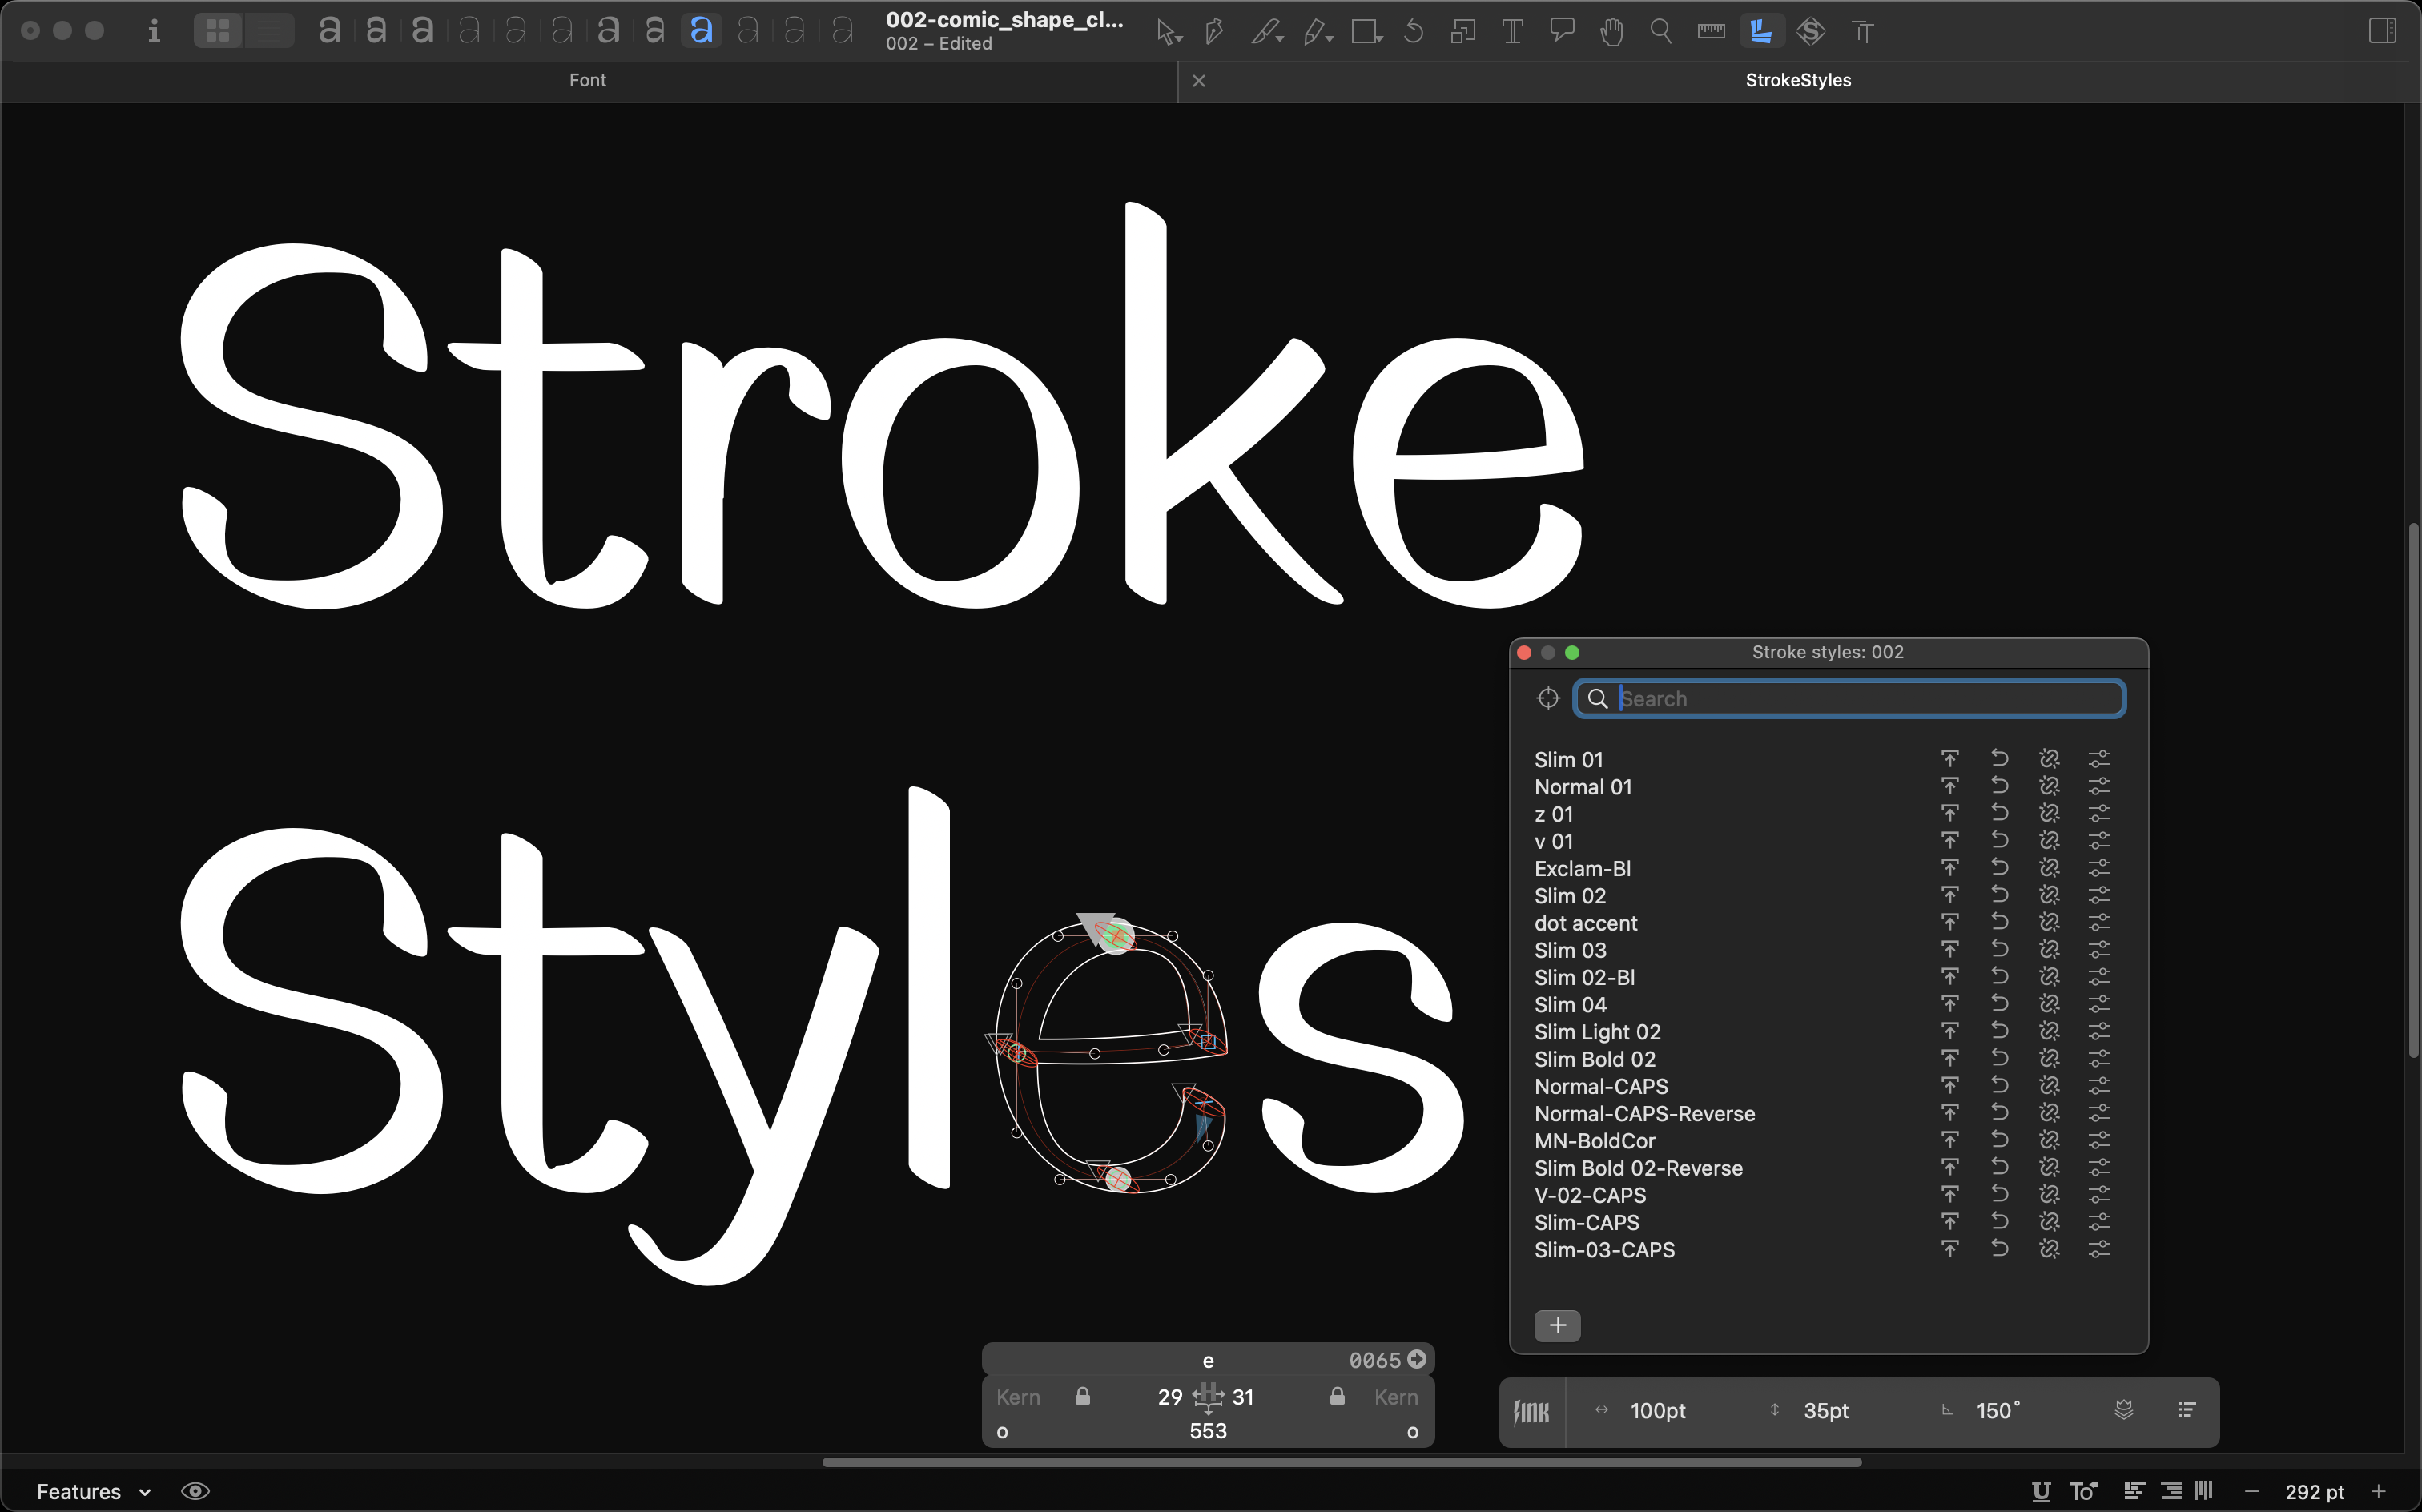Click the left sidebearing value 29
This screenshot has height=1512, width=2422.
1170,1397
